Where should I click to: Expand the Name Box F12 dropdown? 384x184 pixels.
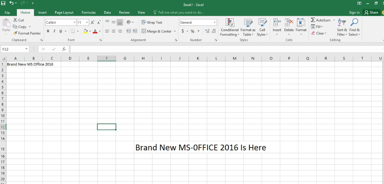26,49
